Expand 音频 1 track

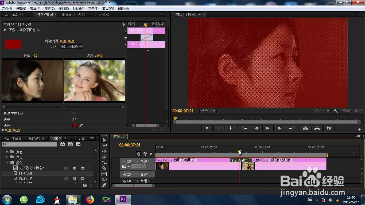coord(138,175)
